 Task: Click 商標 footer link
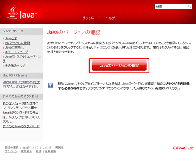[38, 151]
